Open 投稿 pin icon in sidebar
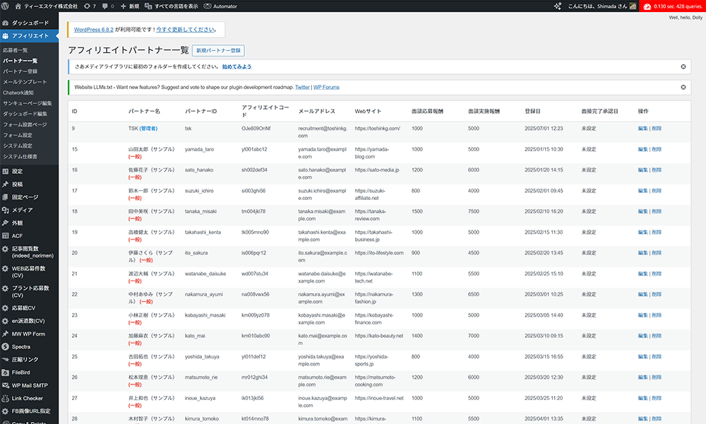 click(6, 184)
